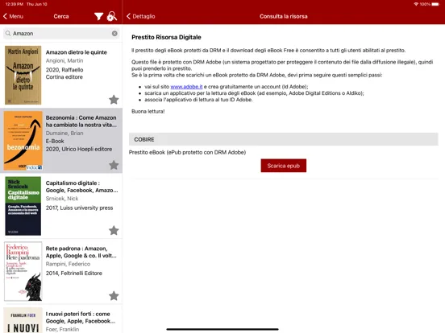Click author Rampini, Federico
445x333 pixels.
[68, 264]
